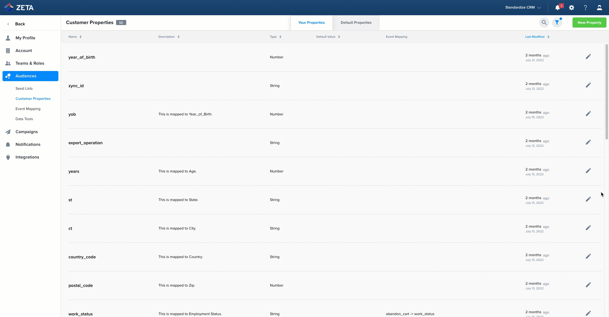The image size is (609, 317).
Task: Click pencil icon for export_operation row
Action: 588,142
